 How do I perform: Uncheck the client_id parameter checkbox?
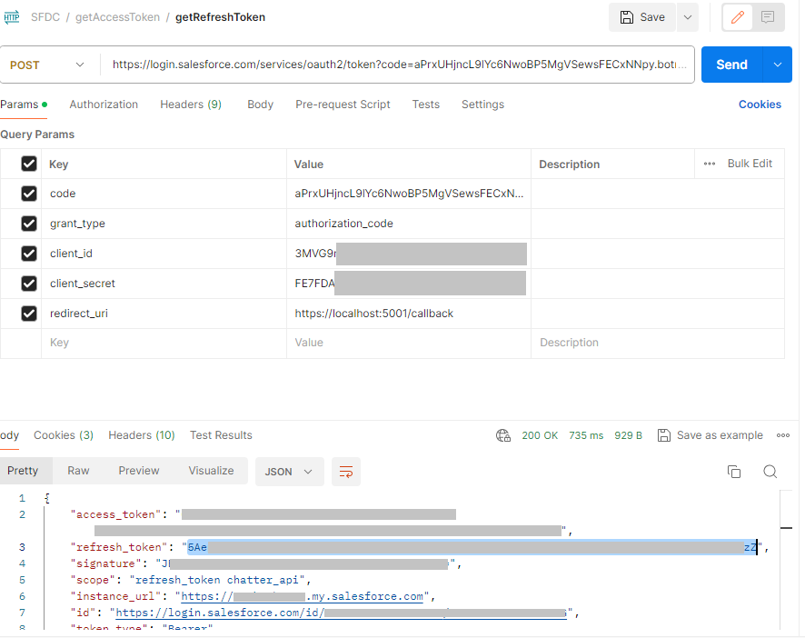point(29,254)
